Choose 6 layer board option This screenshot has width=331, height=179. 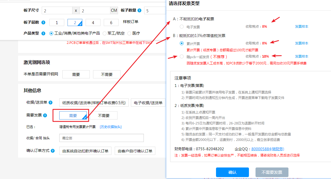pyautogui.click(x=111, y=23)
